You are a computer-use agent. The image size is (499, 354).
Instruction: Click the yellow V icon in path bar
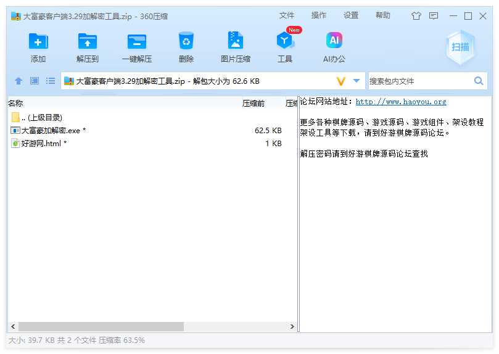(341, 81)
